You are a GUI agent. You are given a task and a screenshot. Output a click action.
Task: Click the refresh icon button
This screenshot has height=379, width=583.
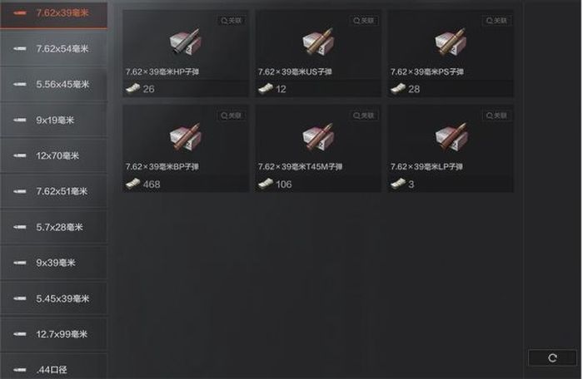coord(552,358)
